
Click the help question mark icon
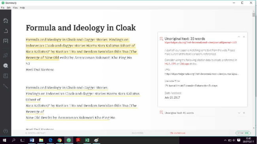[x=6, y=131]
